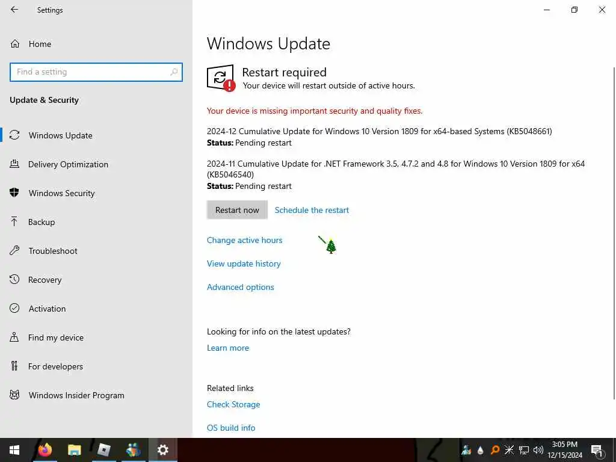Viewport: 616px width, 462px height.
Task: Open Windows Insider Program settings
Action: pyautogui.click(x=76, y=395)
